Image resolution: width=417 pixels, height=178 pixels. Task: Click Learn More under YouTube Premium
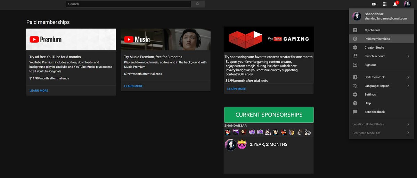point(39,91)
